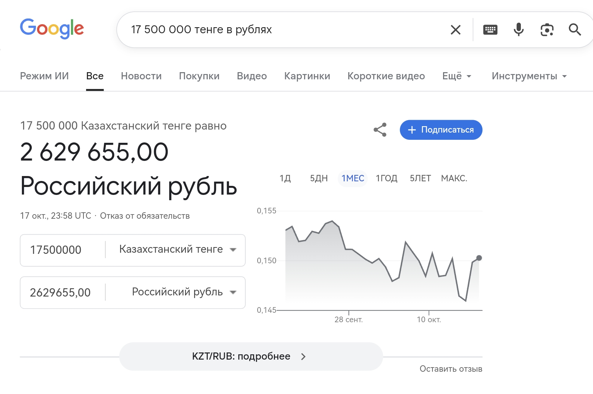593x394 pixels.
Task: Start voice search with microphone icon
Action: tap(519, 29)
